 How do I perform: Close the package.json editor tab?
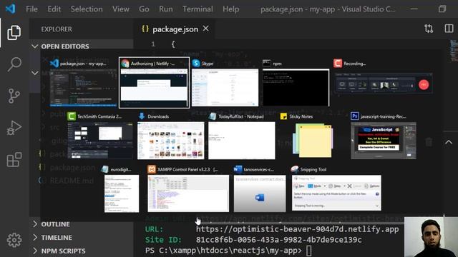205,29
